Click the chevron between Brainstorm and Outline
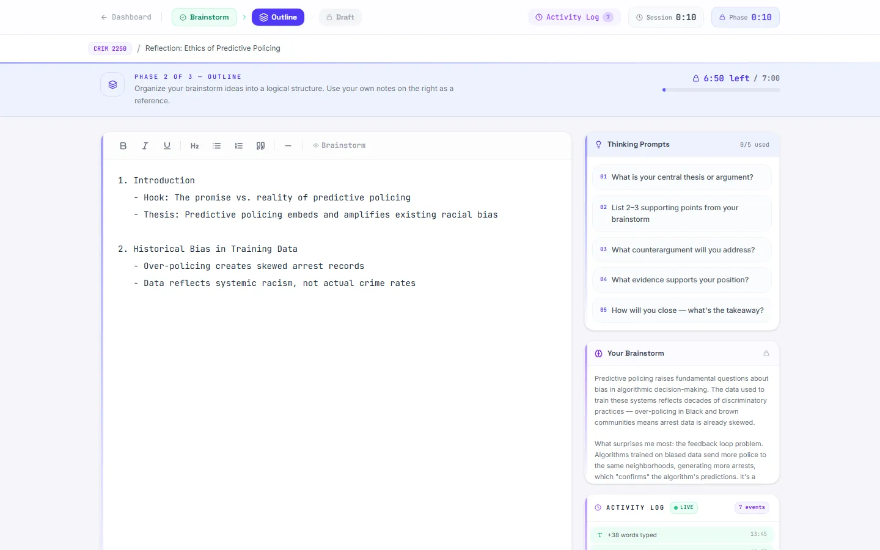The width and height of the screenshot is (880, 550). [x=244, y=17]
